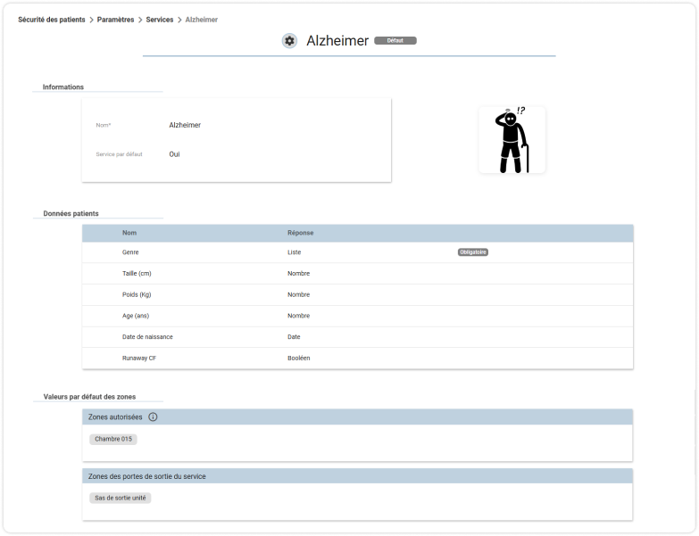Click the Genre row in patient data
Screen dimensions: 699x536
[x=357, y=252]
